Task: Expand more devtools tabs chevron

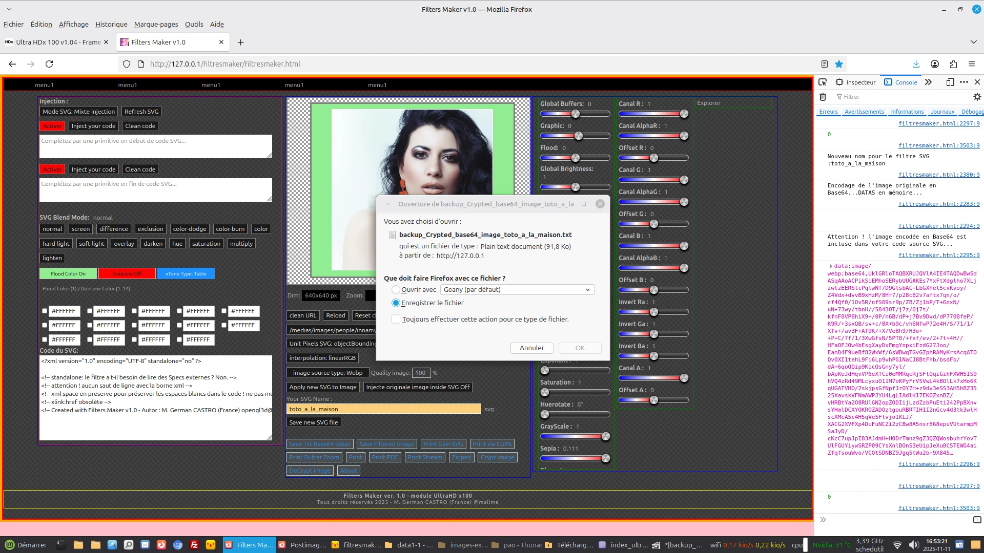Action: coord(928,82)
